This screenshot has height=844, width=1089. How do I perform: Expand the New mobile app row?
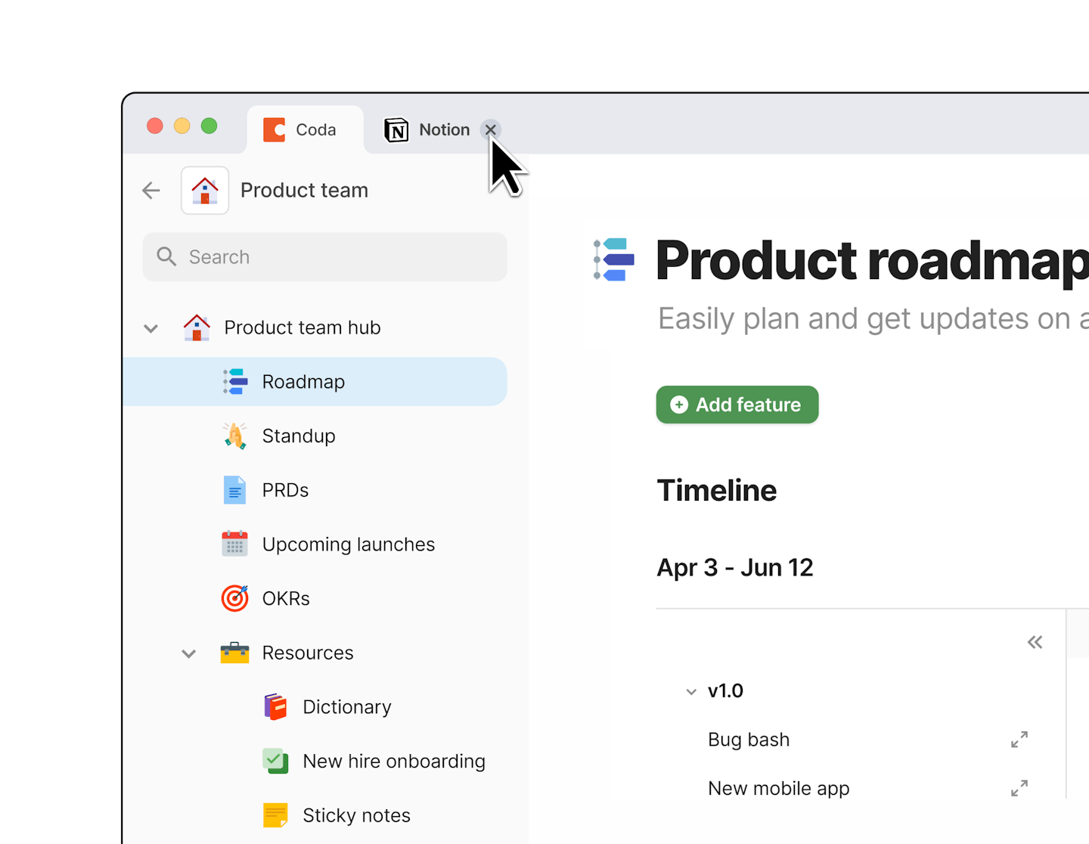pos(1019,788)
